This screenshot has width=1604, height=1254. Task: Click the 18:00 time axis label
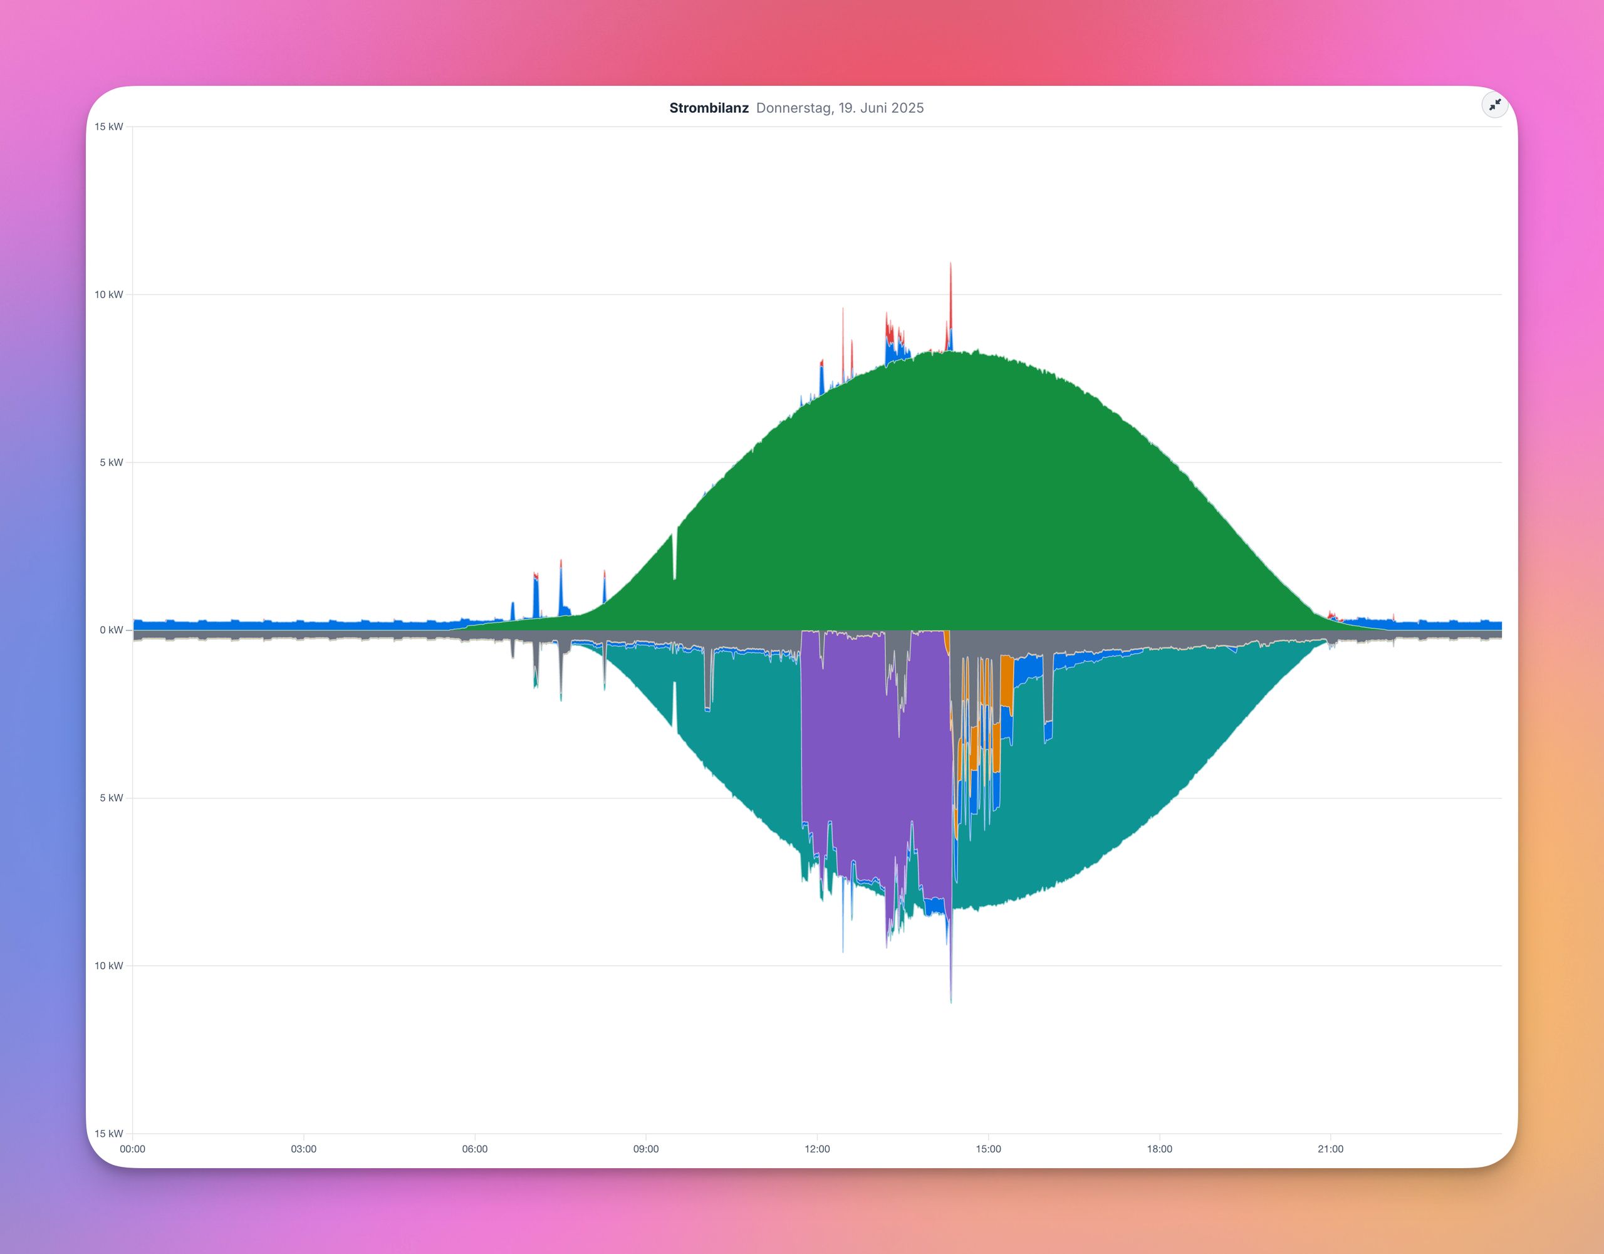(x=1159, y=1149)
